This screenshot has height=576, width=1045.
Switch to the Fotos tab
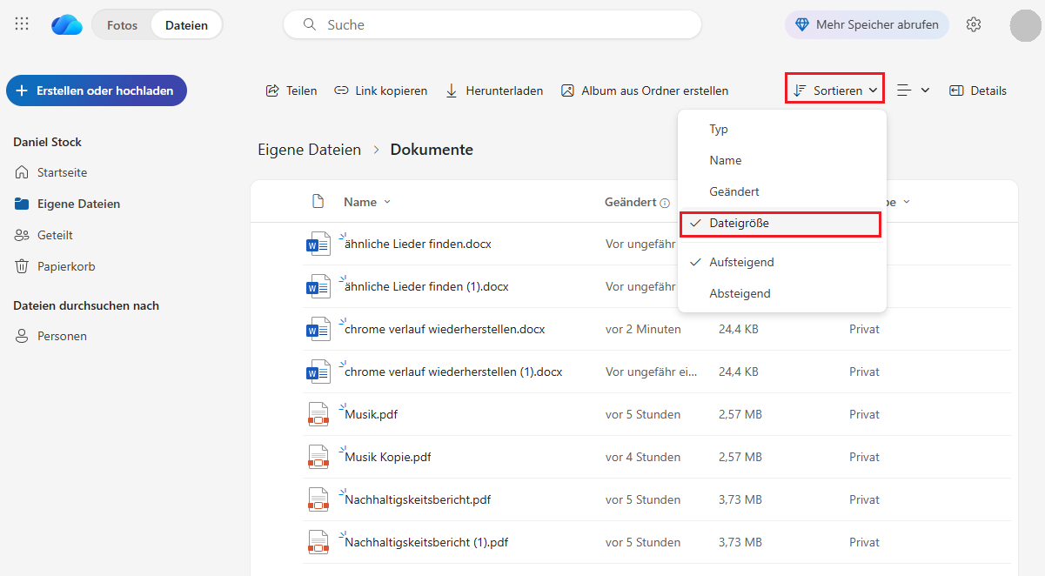122,25
